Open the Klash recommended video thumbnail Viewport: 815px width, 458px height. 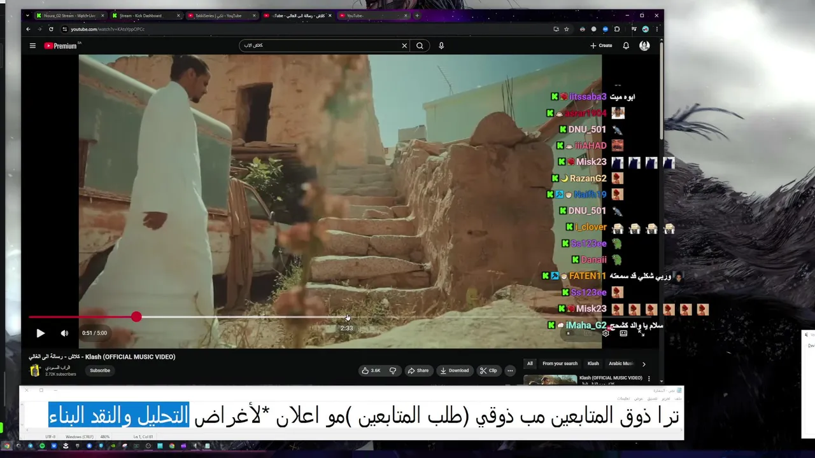coord(550,380)
